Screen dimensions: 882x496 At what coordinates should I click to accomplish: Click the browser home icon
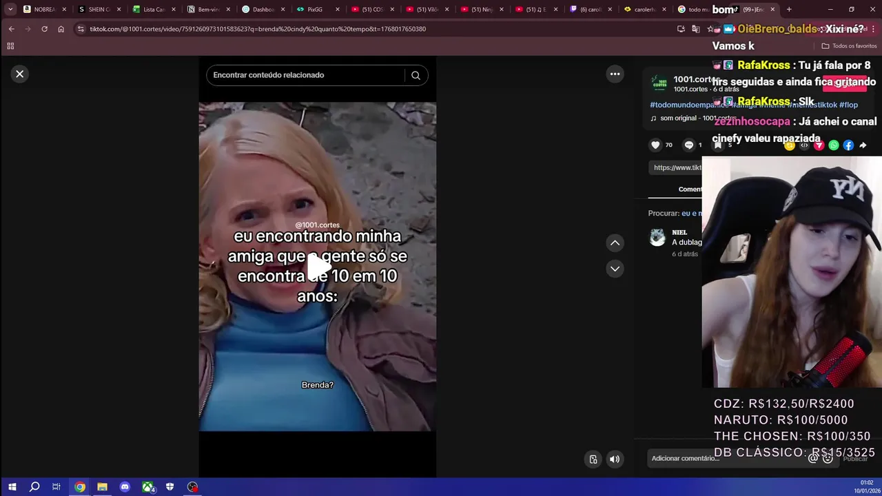click(x=61, y=29)
